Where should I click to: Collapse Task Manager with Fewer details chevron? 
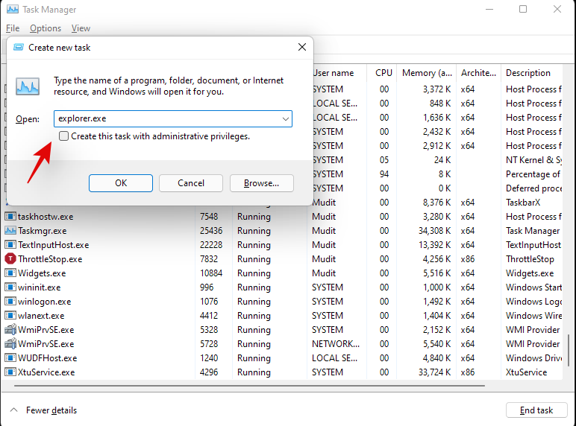click(13, 410)
